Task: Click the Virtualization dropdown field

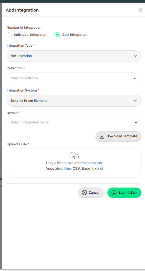Action: pyautogui.click(x=74, y=56)
